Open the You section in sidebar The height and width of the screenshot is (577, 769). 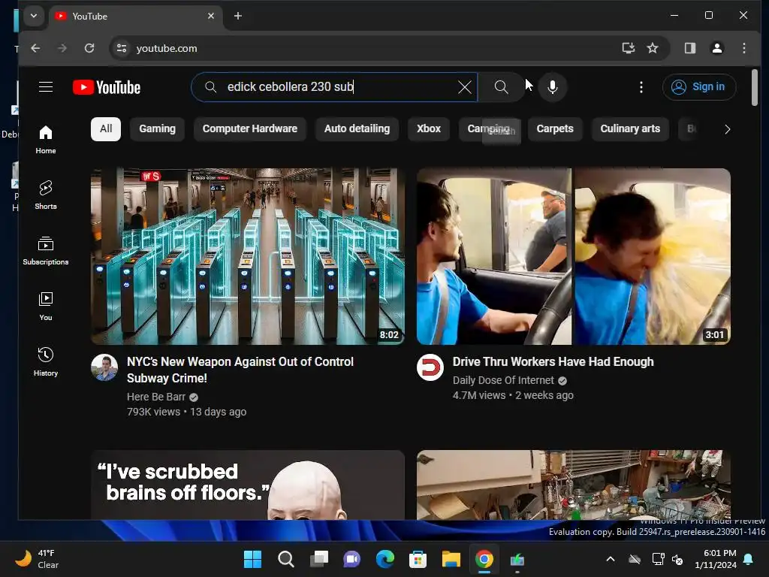(x=46, y=307)
